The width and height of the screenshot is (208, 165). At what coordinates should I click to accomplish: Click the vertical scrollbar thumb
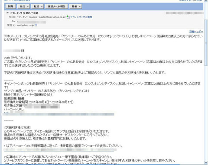[206, 42]
